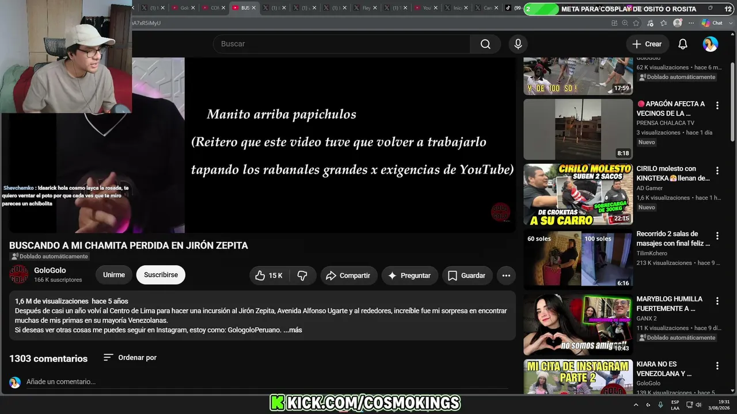The width and height of the screenshot is (737, 414).
Task: Subscribe to GoloGolo with Suscribirse
Action: click(x=161, y=275)
